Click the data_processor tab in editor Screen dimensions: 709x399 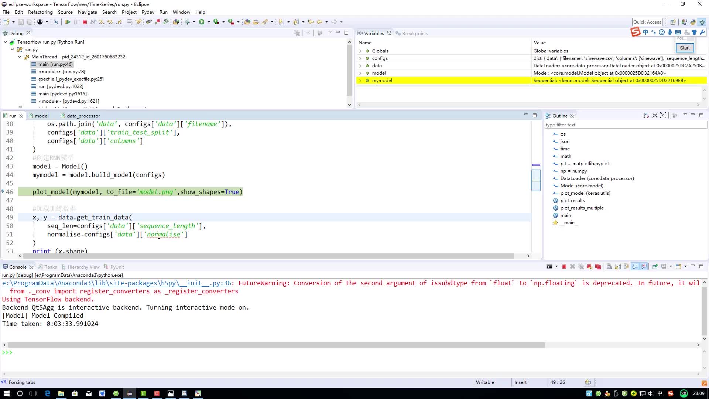pyautogui.click(x=84, y=116)
